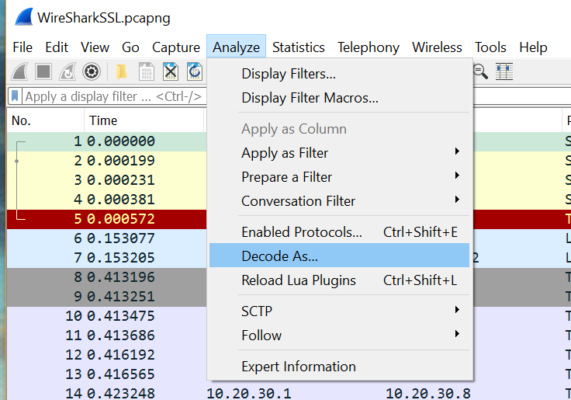Select packet 4 at time 0.000381
This screenshot has width=571, height=400.
[x=107, y=200]
